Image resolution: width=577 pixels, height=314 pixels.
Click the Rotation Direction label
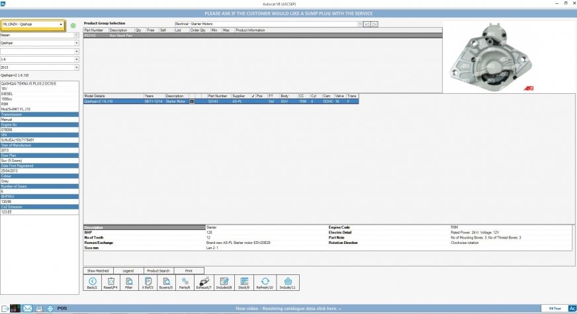tap(343, 243)
